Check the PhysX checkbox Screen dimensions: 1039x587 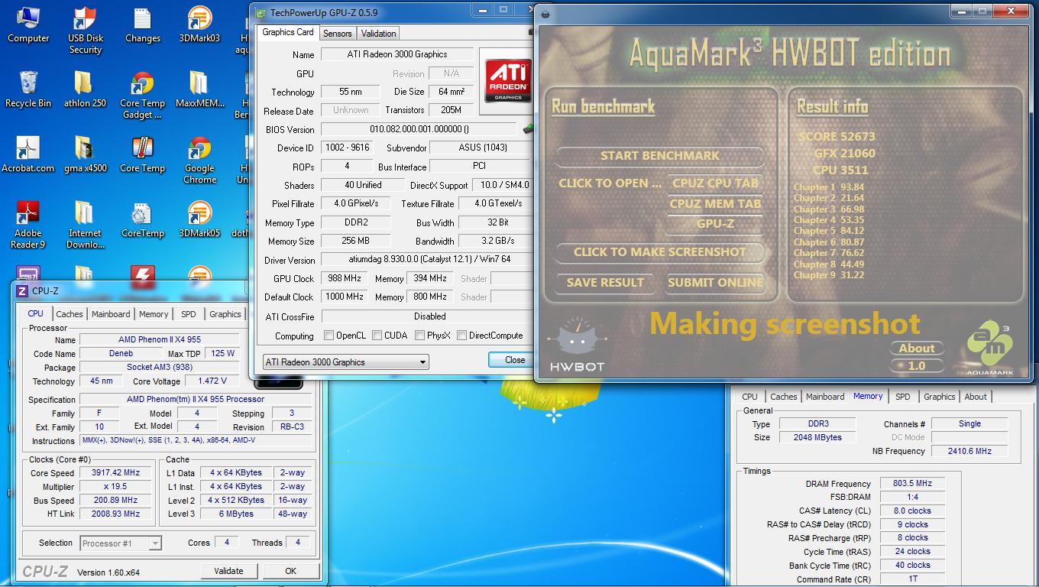click(x=419, y=336)
